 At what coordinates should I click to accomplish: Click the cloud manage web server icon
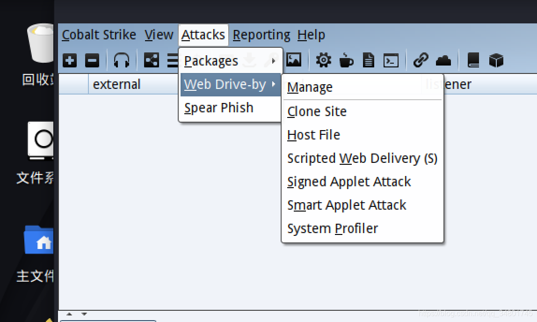coord(443,61)
